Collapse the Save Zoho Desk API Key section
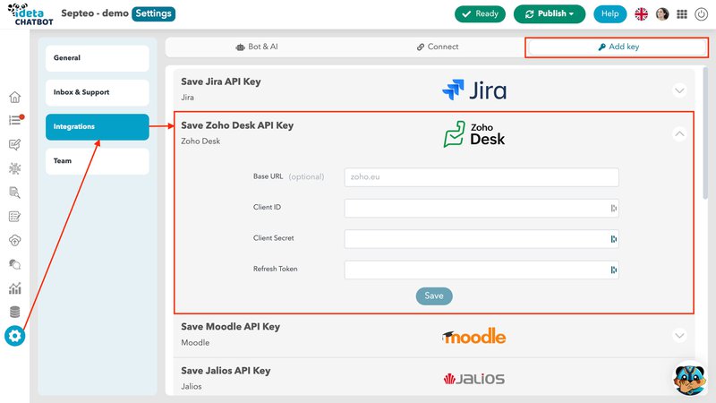Viewport: 716px width, 403px height. [x=679, y=133]
